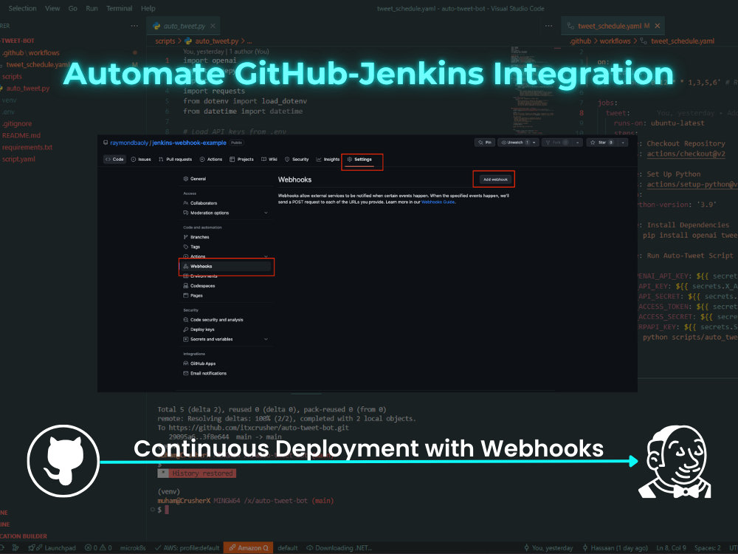Screen dimensions: 738x554
Task: Open the Help menu in VS Code
Action: point(148,8)
